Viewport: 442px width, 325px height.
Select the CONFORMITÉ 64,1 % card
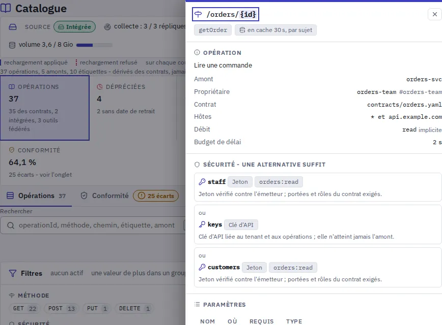(45, 162)
